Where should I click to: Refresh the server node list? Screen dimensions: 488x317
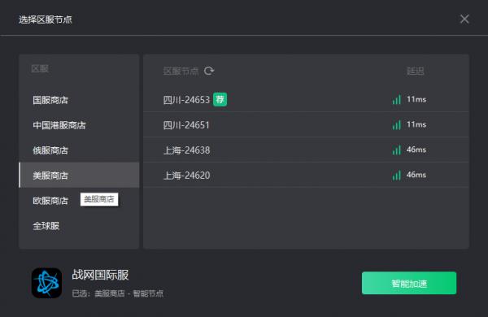click(x=209, y=71)
